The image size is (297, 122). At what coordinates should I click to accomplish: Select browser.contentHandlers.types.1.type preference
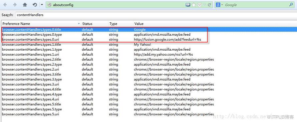click(32, 49)
